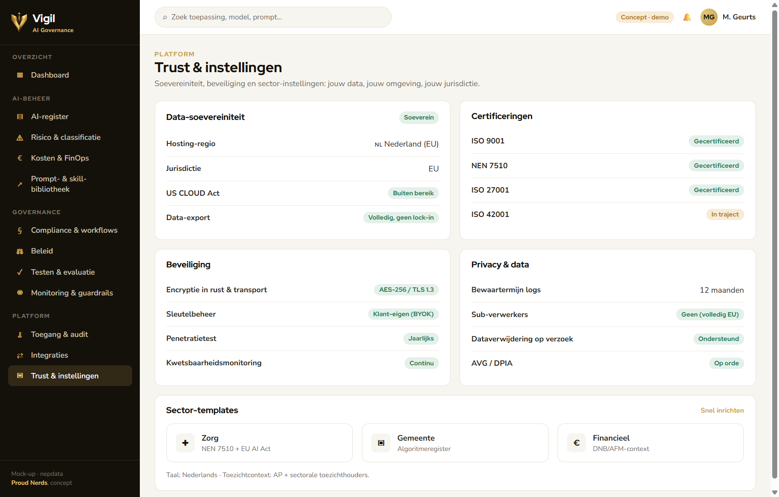This screenshot has height=497, width=779.
Task: Go to AI-register page
Action: coord(70,117)
